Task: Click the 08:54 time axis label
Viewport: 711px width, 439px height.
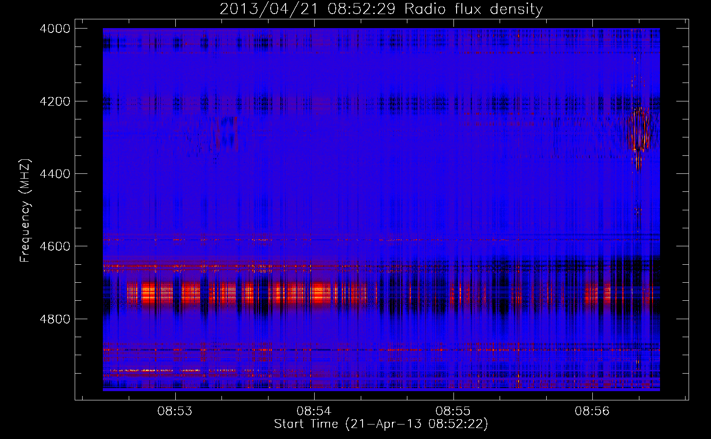Action: 314,411
